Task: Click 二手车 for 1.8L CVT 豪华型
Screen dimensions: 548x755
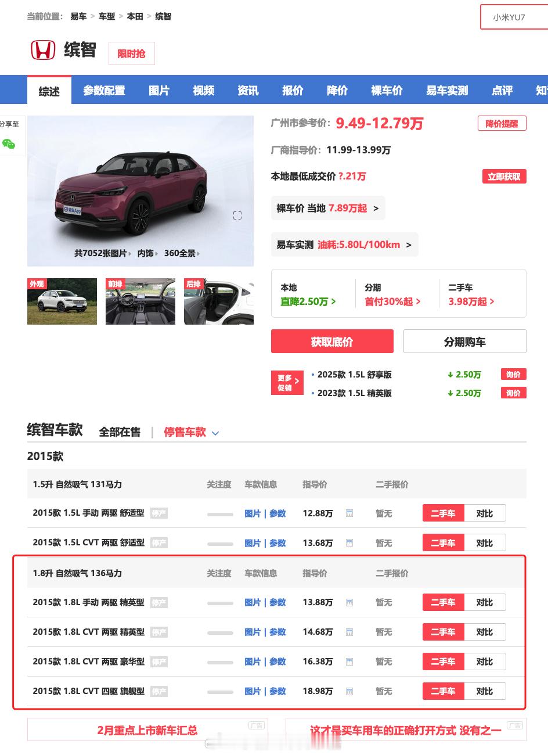Action: pyautogui.click(x=444, y=662)
